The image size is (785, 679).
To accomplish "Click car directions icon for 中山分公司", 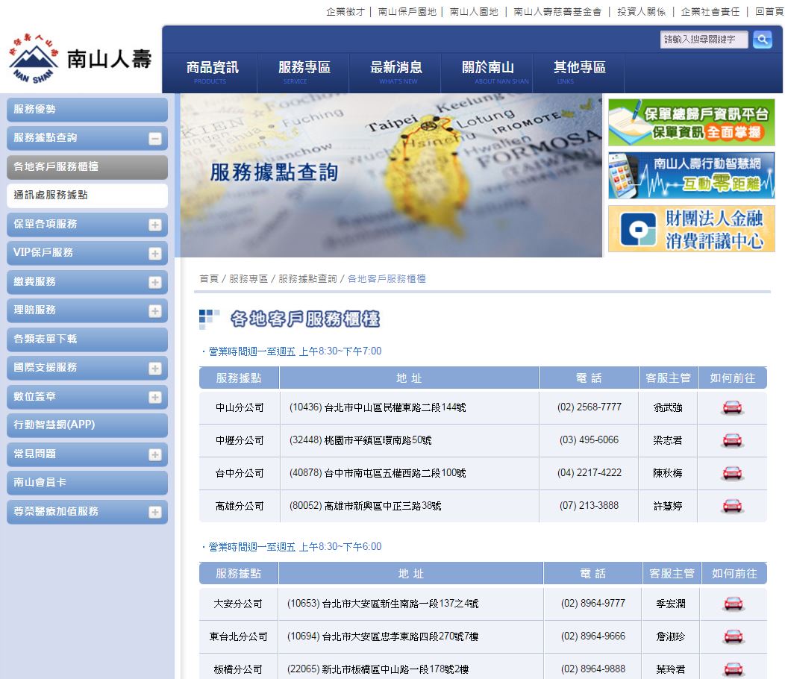I will point(732,407).
